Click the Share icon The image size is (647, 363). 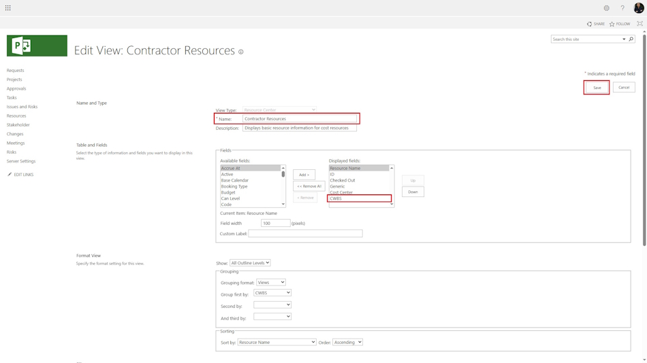click(589, 24)
